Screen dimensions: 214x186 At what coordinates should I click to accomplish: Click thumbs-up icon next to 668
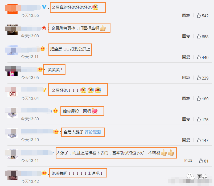pos(199,36)
